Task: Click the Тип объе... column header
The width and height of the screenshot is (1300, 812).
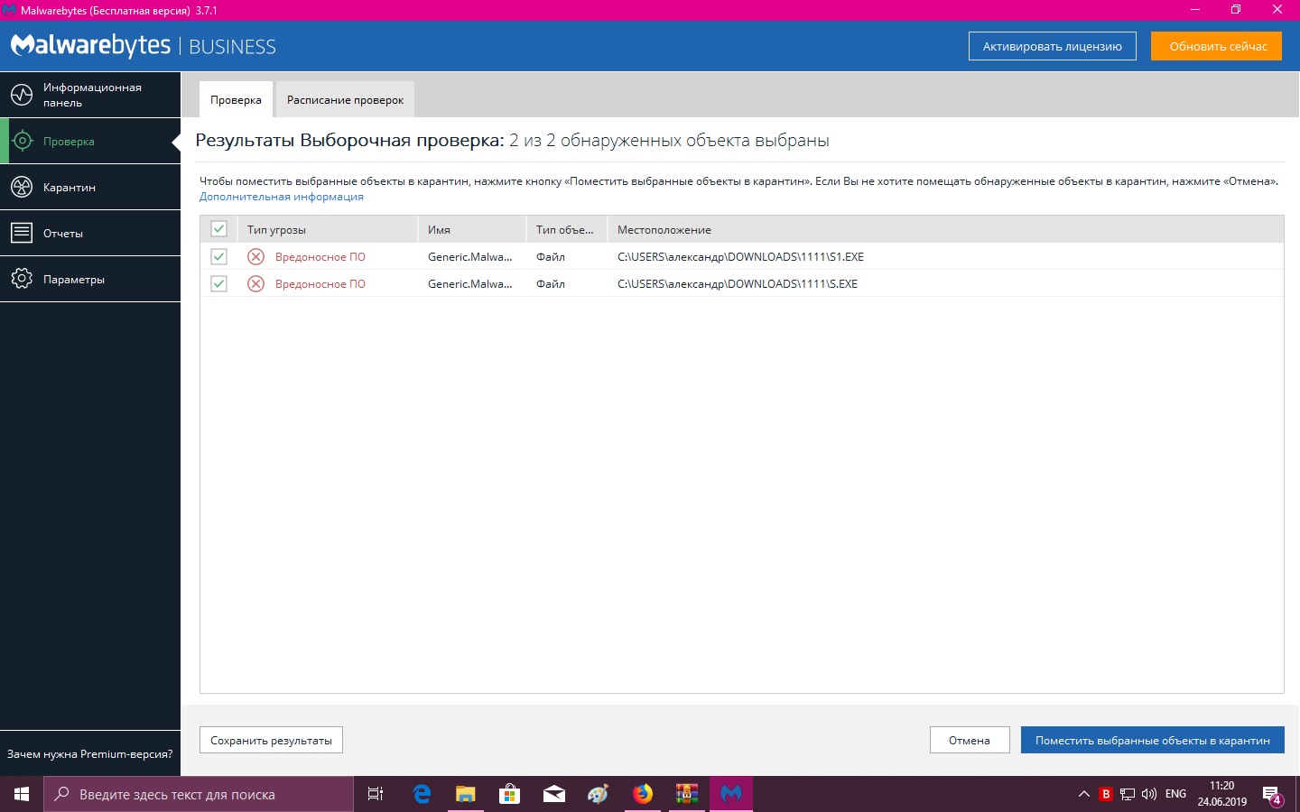Action: [567, 229]
